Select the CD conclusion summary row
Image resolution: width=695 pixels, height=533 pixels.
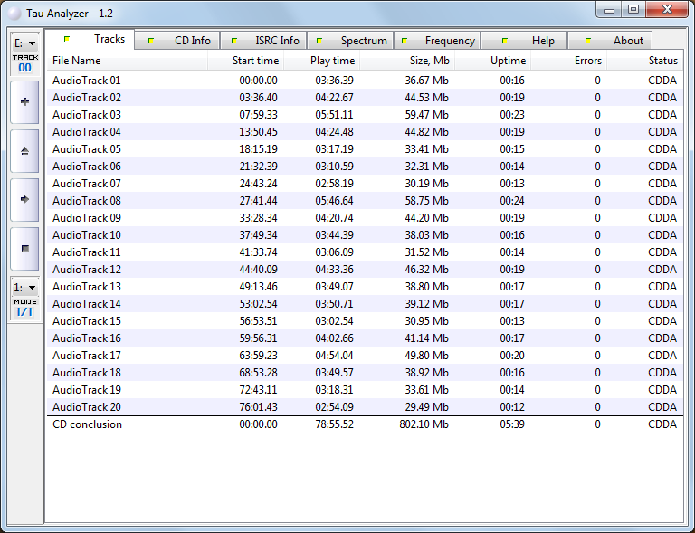click(87, 424)
